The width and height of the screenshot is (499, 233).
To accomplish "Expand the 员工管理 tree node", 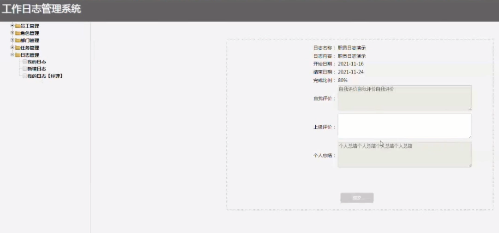I will coord(12,26).
